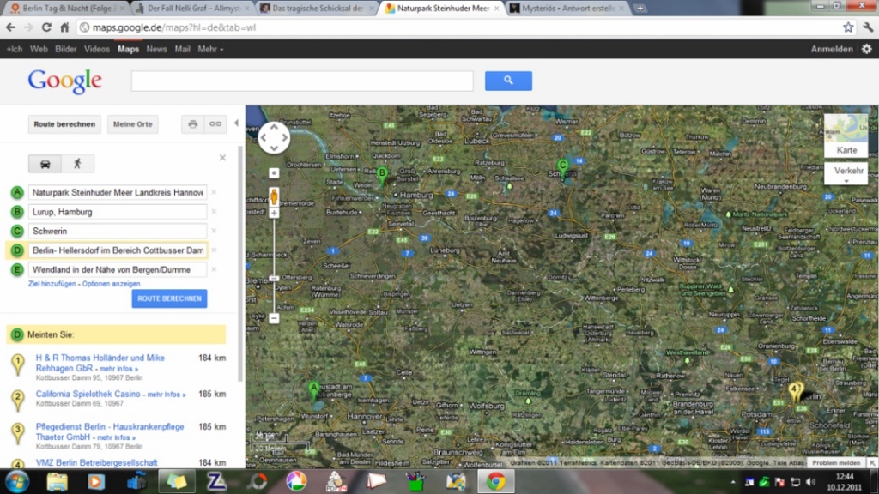879x494 pixels.
Task: Open the link-sharing chain icon
Action: pyautogui.click(x=215, y=123)
